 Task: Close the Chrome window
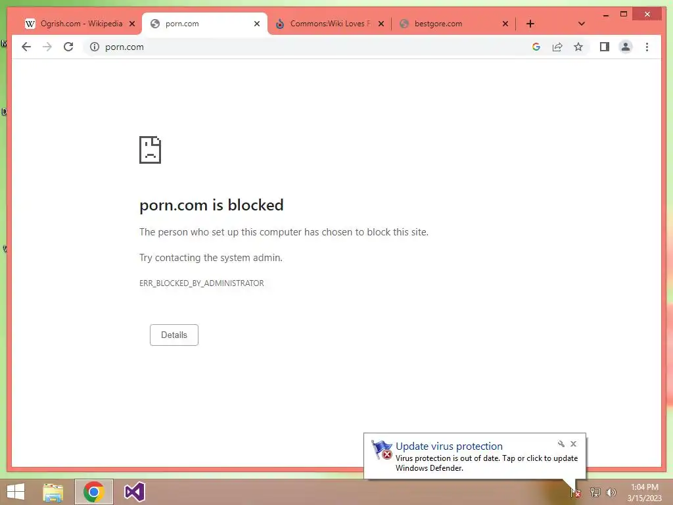click(647, 14)
